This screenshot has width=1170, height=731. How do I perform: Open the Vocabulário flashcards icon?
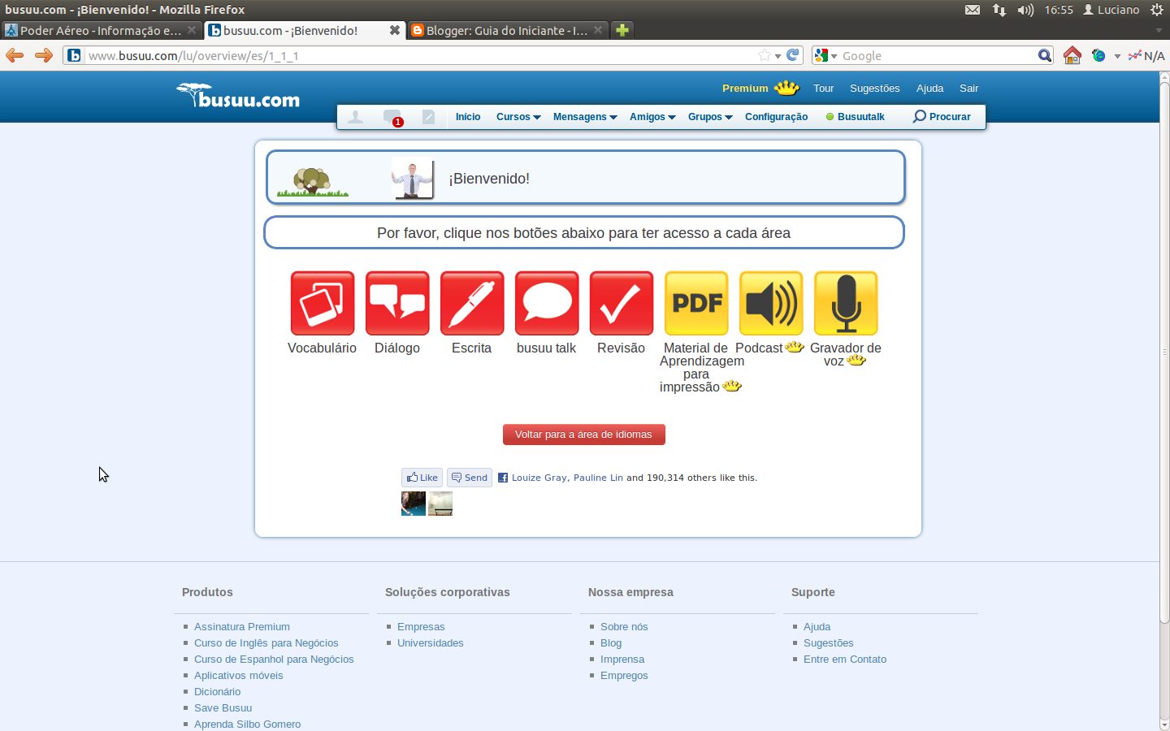323,303
